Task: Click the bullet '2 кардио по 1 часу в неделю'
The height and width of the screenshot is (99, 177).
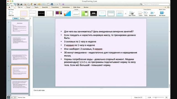Action: click(x=79, y=45)
